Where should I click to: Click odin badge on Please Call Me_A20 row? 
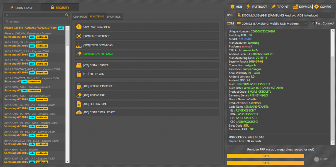(61, 28)
